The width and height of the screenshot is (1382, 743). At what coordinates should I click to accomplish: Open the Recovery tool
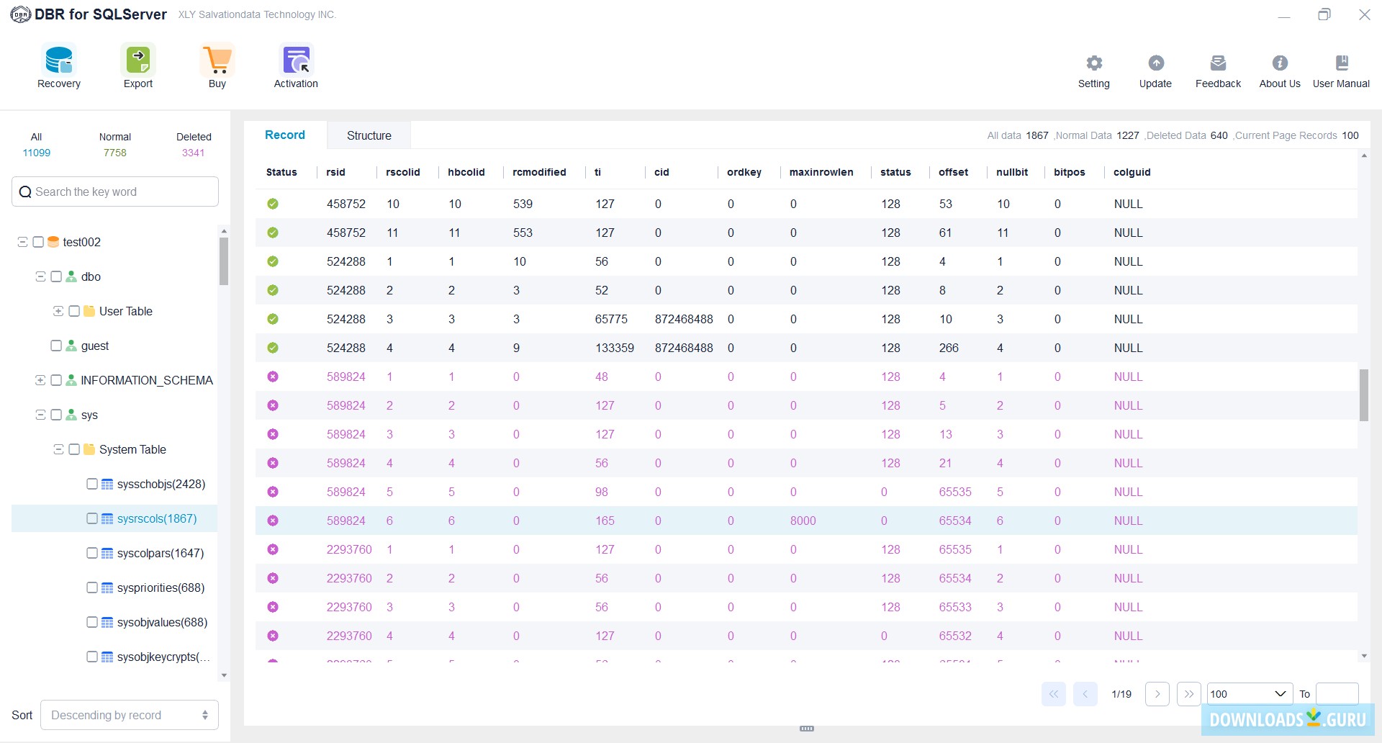coord(58,66)
